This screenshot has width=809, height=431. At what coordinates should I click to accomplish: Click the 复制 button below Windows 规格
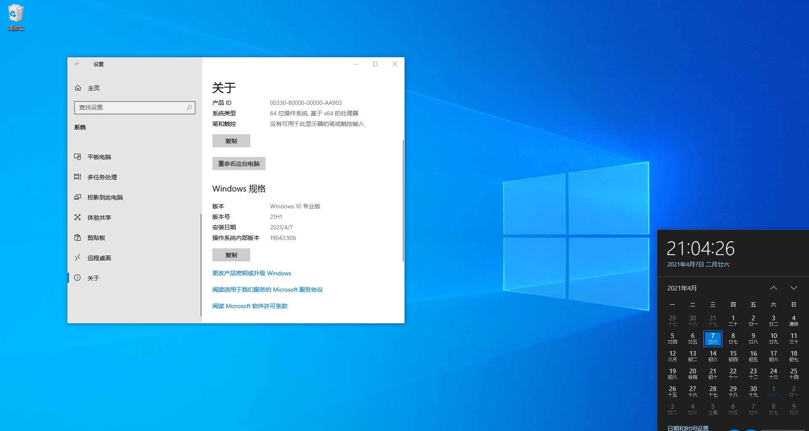coord(231,255)
